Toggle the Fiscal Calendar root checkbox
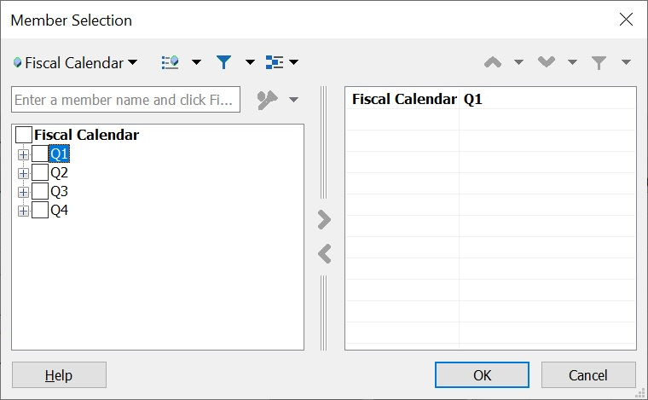The width and height of the screenshot is (648, 400). 24,135
